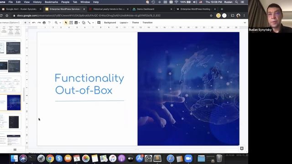This screenshot has height=164, width=292.
Task: Click the new slide plus button
Action: click(x=25, y=22)
